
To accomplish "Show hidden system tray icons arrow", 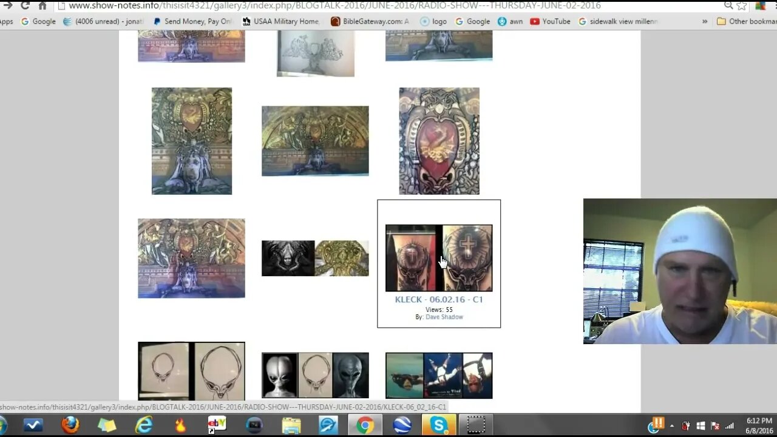I will point(672,426).
